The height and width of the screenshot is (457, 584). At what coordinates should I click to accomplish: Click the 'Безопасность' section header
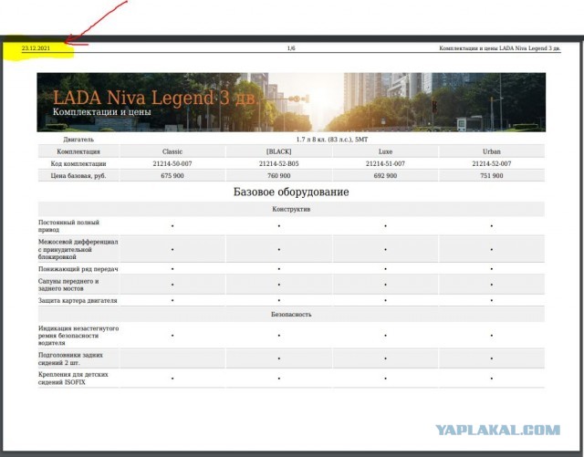(291, 315)
